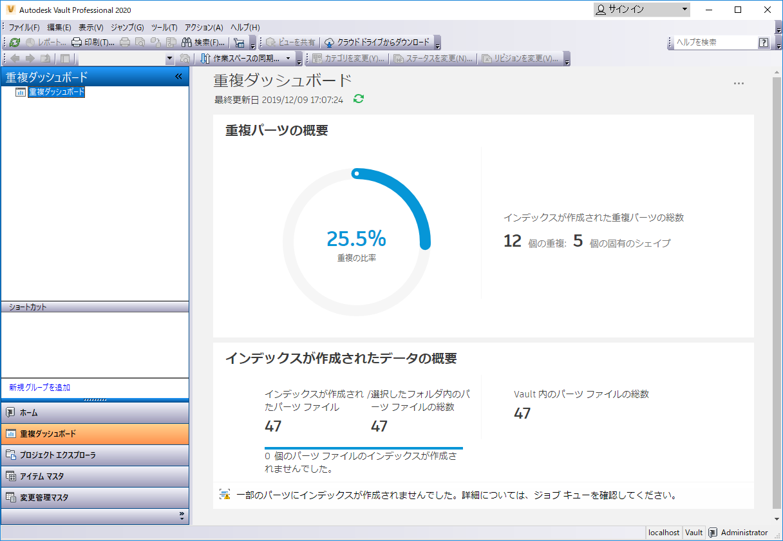Click リビジョンを変更(V) change revision
Image resolution: width=783 pixels, height=541 pixels.
pyautogui.click(x=520, y=59)
